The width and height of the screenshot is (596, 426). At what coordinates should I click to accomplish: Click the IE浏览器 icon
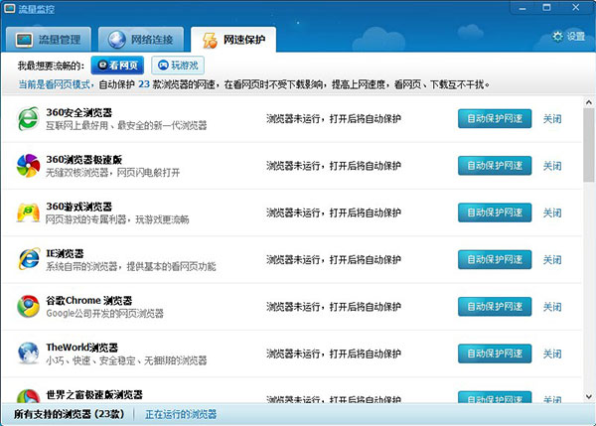(x=29, y=259)
